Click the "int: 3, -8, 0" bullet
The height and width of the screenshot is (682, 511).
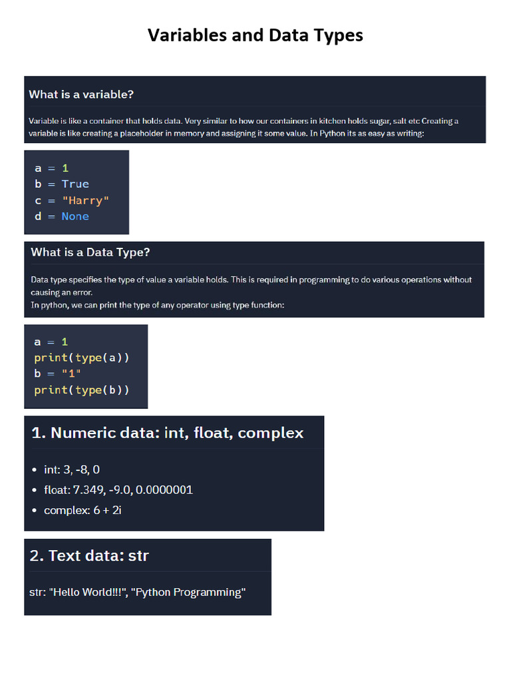[x=72, y=470]
